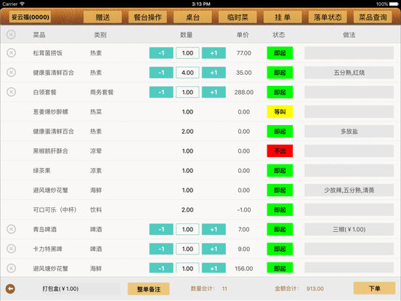Delete the 白领套餐 row
The width and height of the screenshot is (401, 301).
11,92
